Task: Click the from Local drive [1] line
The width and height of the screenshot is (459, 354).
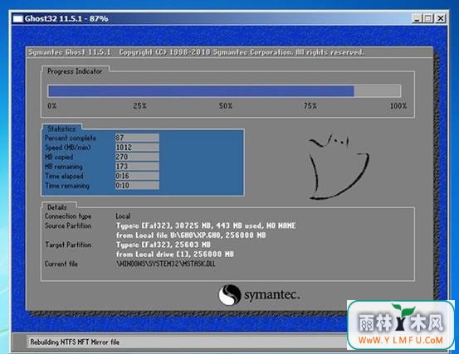Action: pyautogui.click(x=175, y=255)
